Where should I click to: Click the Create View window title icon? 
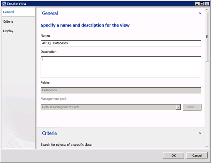tap(3, 3)
